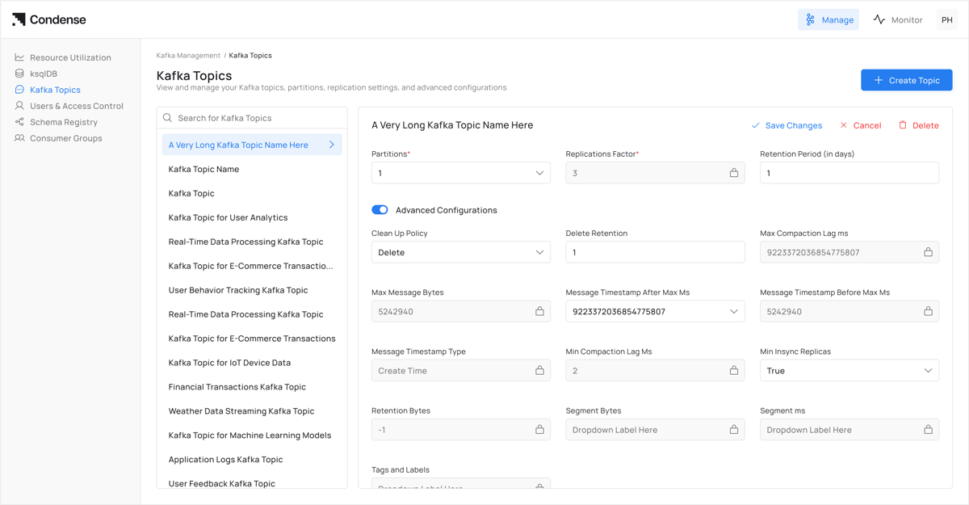Open the Partitions dropdown
The width and height of the screenshot is (969, 505).
pyautogui.click(x=461, y=173)
